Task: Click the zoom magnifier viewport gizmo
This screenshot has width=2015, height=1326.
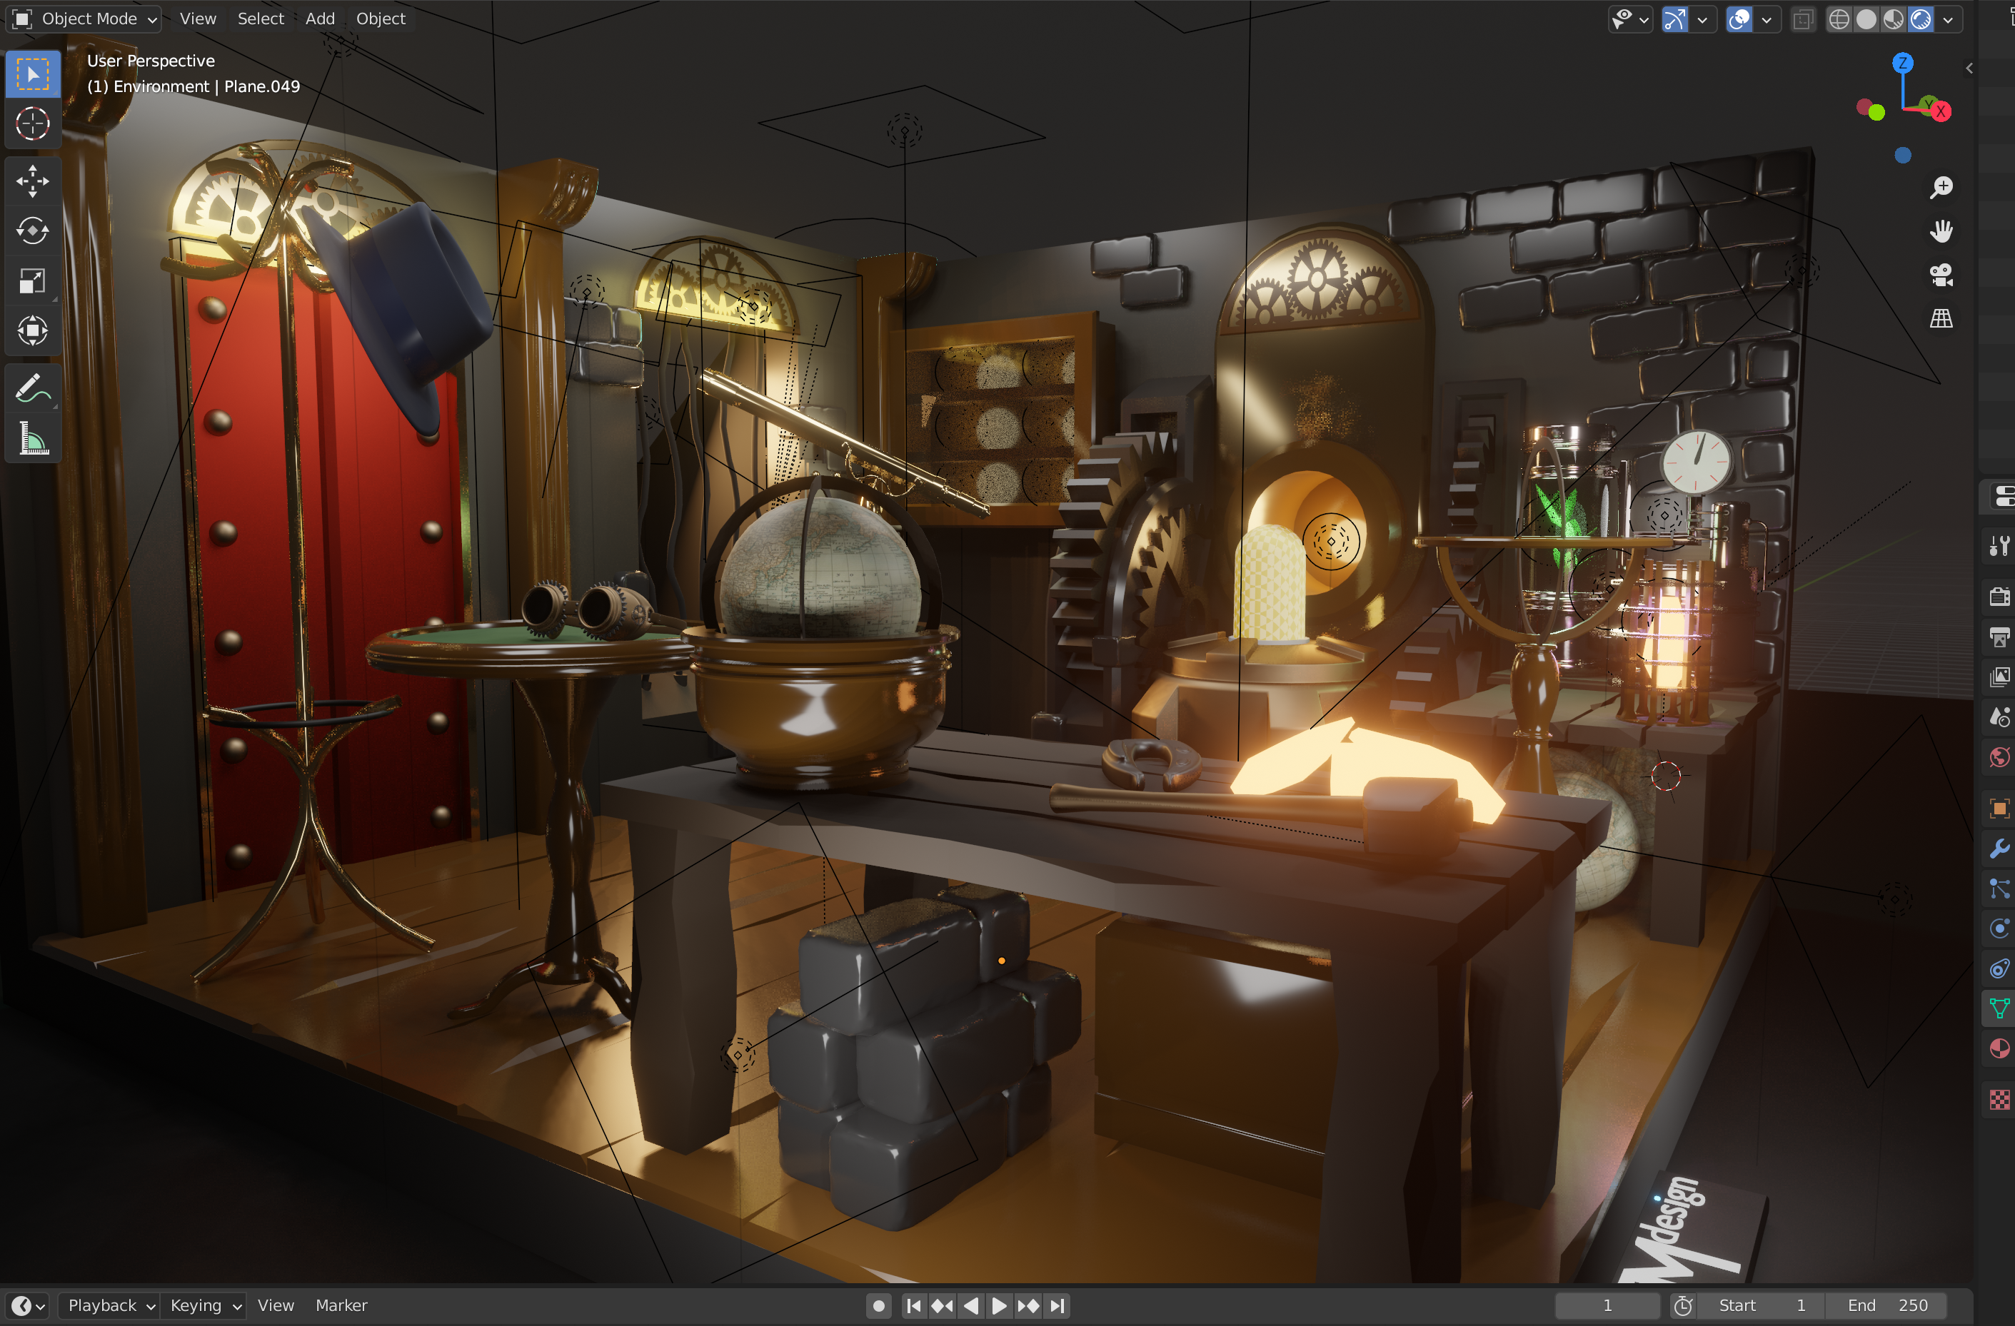Action: click(1941, 187)
